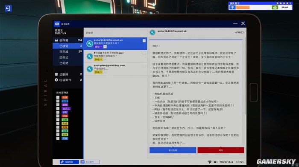Screen dimensions: 299x167
Task: Open the 已完成 completed folder
Action: (x=67, y=51)
